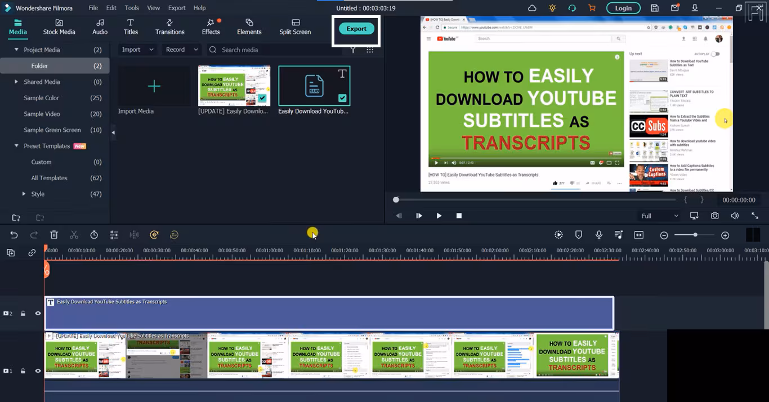Image resolution: width=769 pixels, height=402 pixels.
Task: Open the Speed stopwatch tool
Action: pyautogui.click(x=94, y=235)
